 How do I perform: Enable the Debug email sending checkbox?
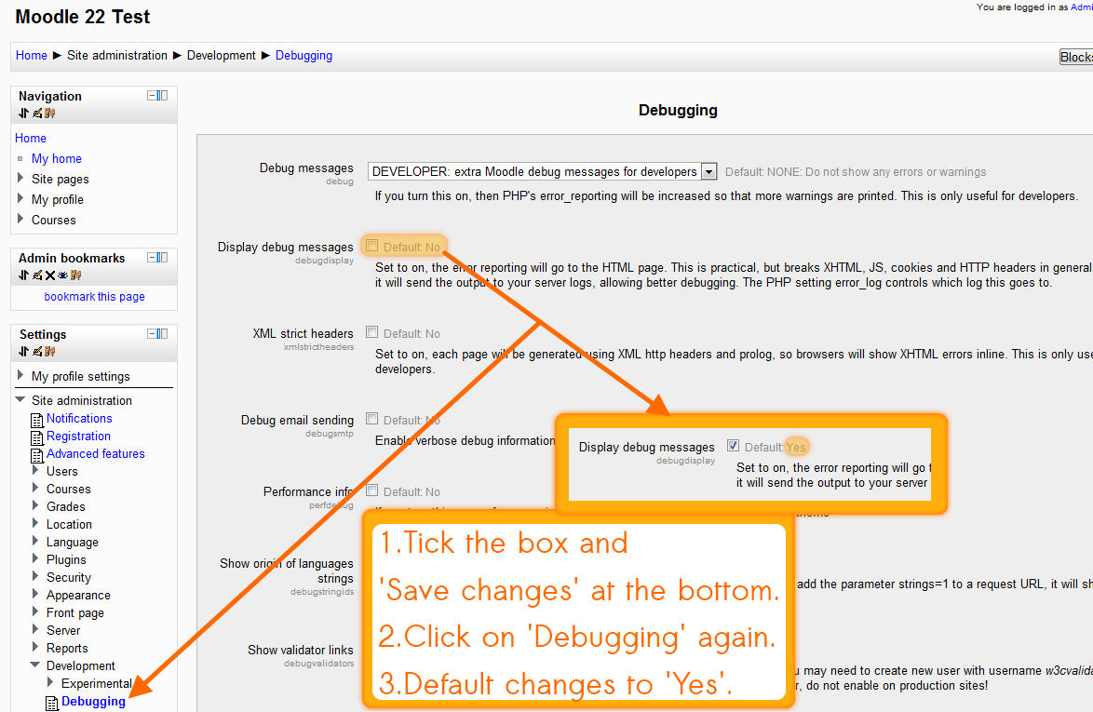[372, 419]
